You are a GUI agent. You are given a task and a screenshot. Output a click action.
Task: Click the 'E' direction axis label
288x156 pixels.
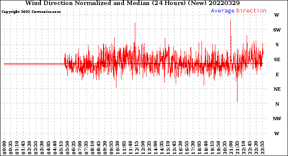pyautogui.click(x=277, y=74)
